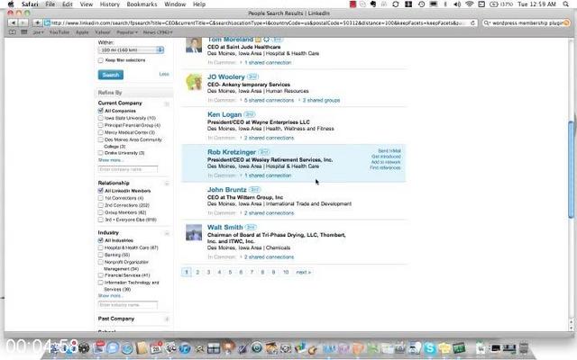Open John Bruntz's 2 shared connections
The width and height of the screenshot is (577, 360).
click(x=269, y=213)
